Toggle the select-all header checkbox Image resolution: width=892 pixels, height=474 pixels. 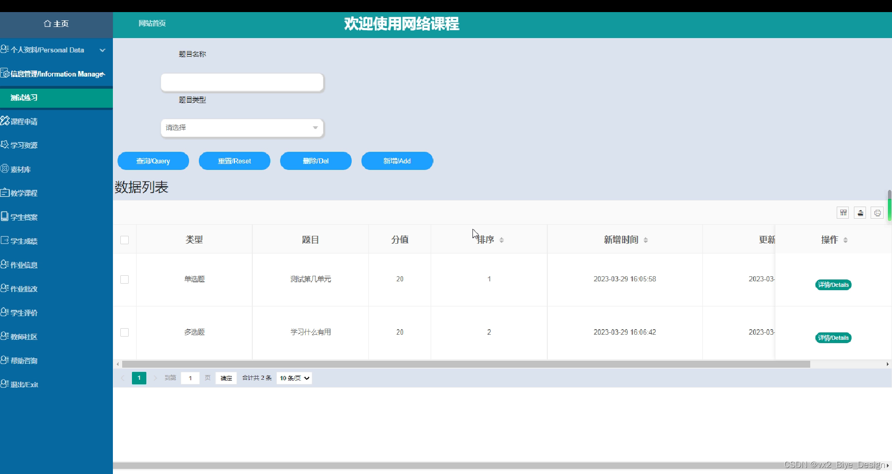[x=125, y=240]
